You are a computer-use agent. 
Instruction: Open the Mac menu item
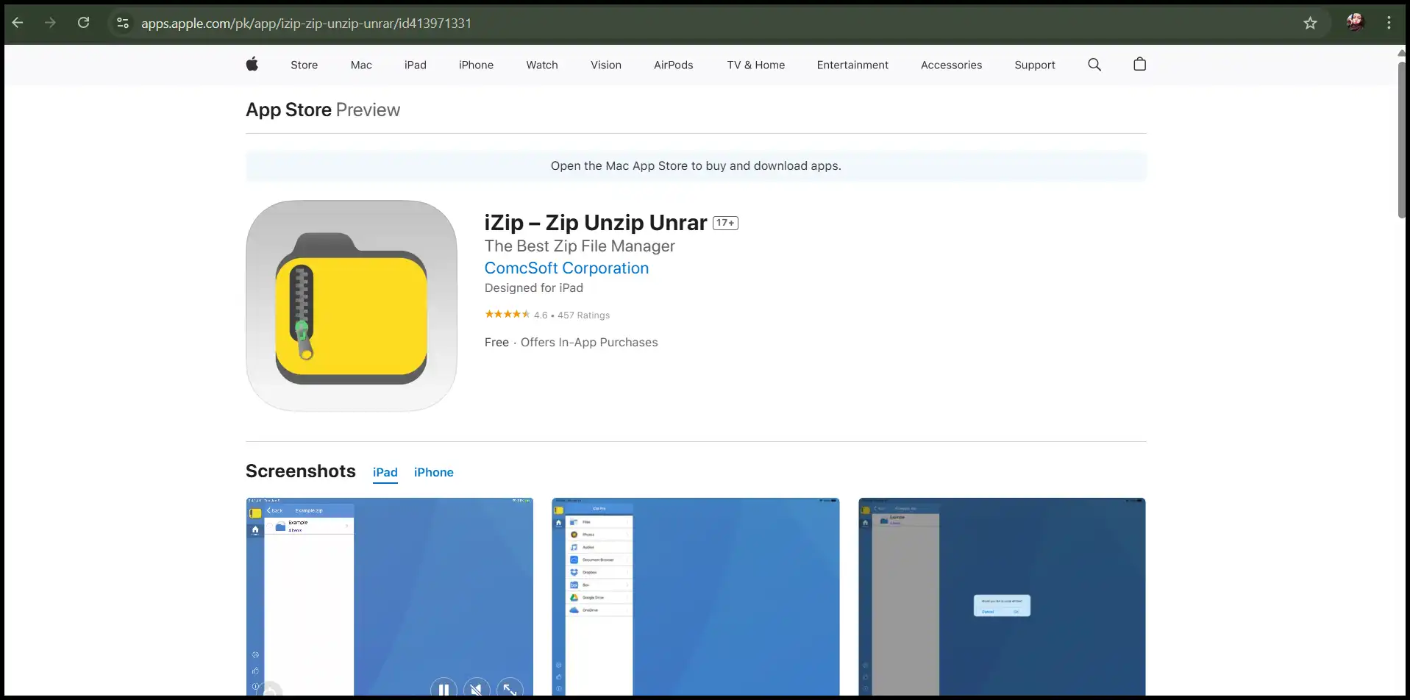tap(361, 65)
